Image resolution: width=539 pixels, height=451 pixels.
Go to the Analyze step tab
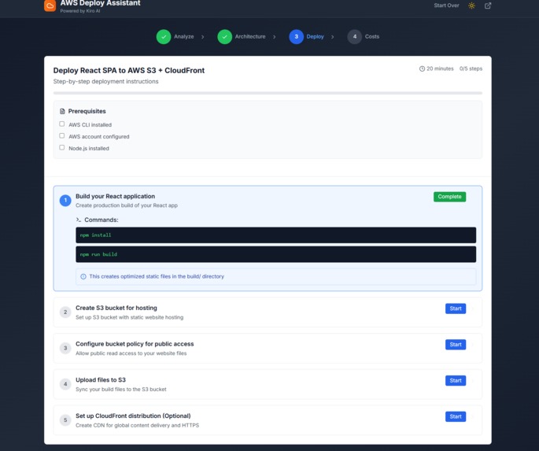pyautogui.click(x=175, y=37)
